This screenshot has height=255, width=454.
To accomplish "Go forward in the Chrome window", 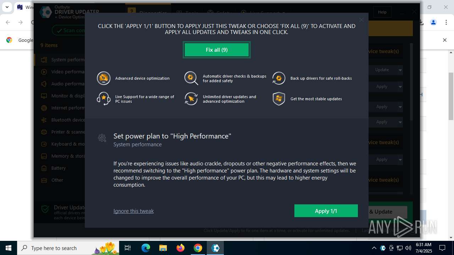I will (x=21, y=22).
